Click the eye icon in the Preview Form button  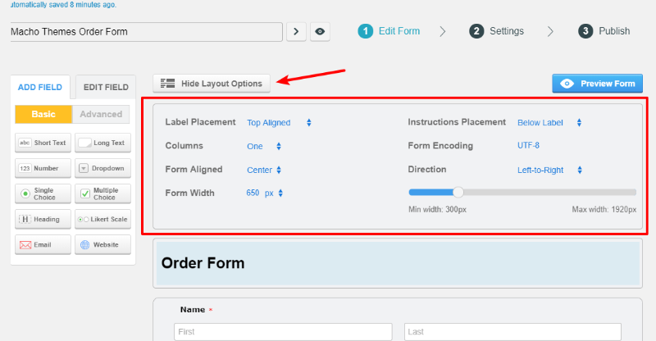(567, 84)
